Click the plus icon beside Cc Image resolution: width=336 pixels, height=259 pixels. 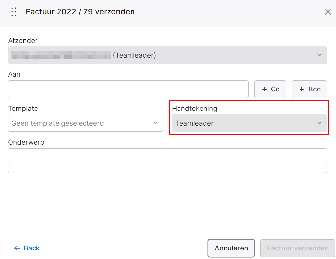tap(264, 89)
